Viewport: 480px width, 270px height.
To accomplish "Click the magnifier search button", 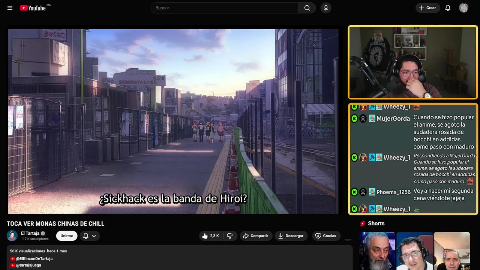I will tap(307, 8).
